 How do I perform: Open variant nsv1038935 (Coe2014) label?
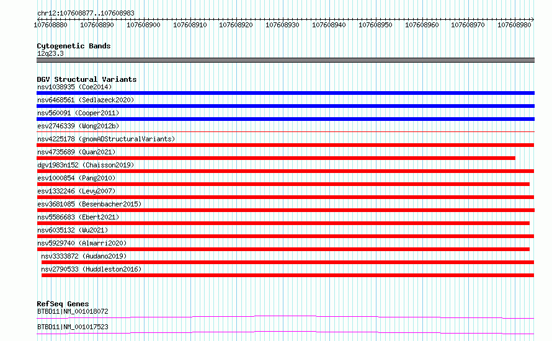tap(74, 87)
